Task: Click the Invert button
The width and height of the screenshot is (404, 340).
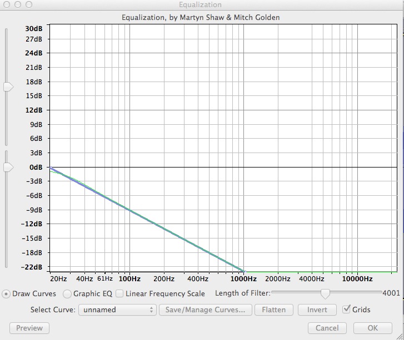Action: [x=317, y=309]
